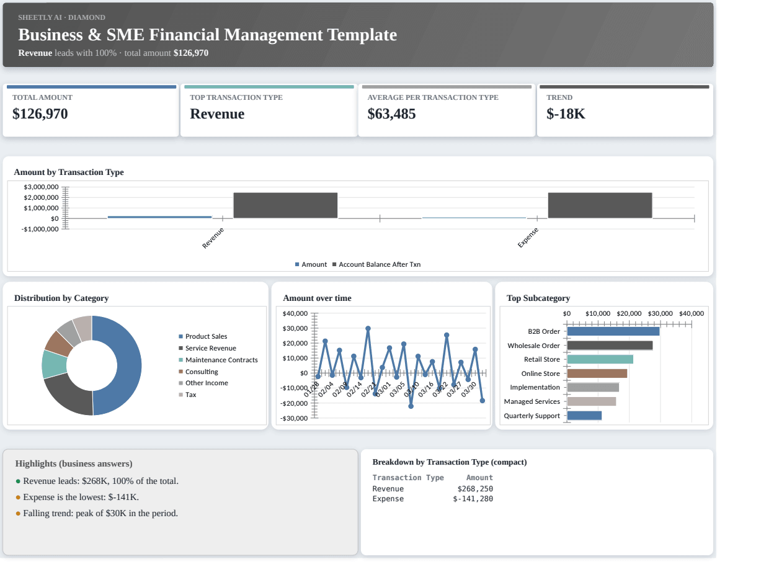Click the Consulting legend entry

(198, 372)
